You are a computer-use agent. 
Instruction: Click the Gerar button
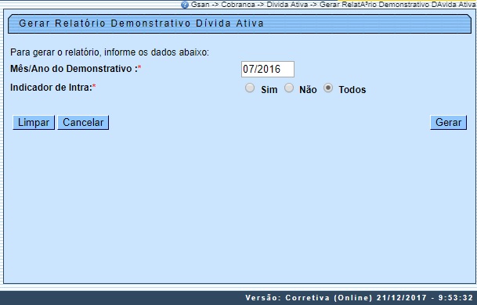point(448,123)
